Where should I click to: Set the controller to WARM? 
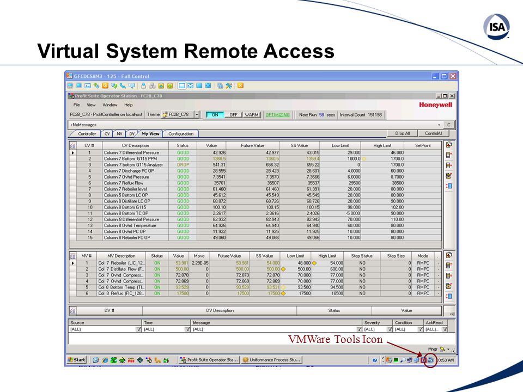pyautogui.click(x=252, y=115)
